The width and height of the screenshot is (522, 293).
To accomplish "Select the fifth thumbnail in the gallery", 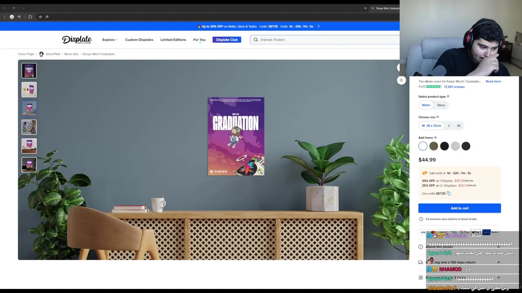I will 29,146.
